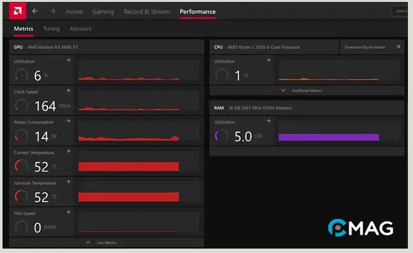Click plus icon beside GPU Utilization

(x=68, y=60)
